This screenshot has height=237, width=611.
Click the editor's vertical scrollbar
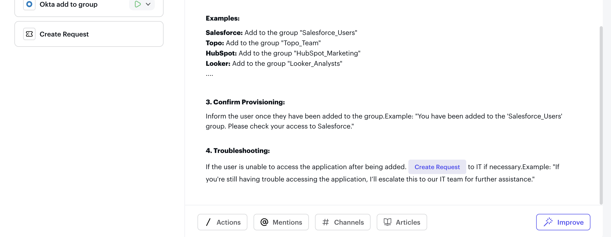[x=601, y=115]
